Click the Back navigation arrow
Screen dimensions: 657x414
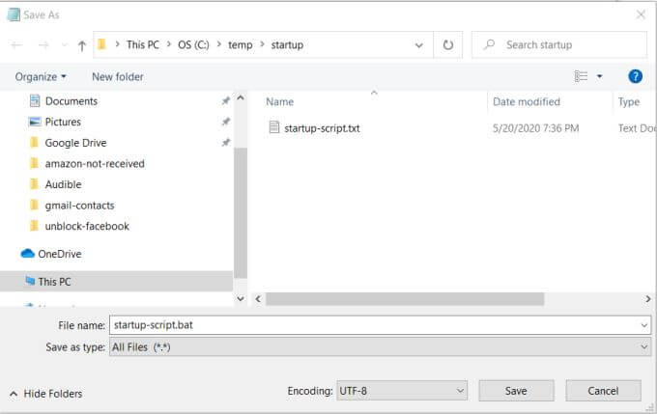click(16, 44)
